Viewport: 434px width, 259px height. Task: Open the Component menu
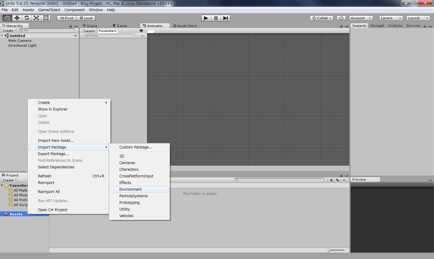[x=74, y=10]
